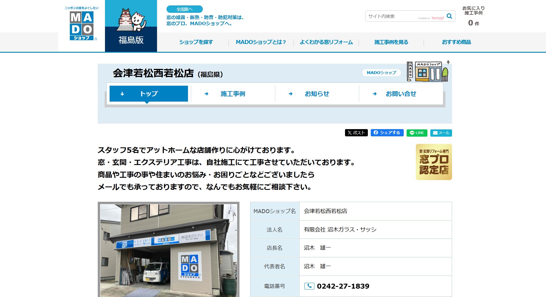Share on Facebook with シェアする
The width and height of the screenshot is (546, 297).
point(387,133)
